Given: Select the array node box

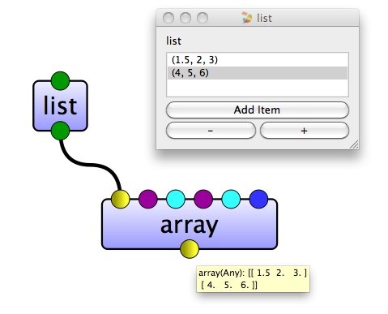Looking at the screenshot, I should pos(190,224).
